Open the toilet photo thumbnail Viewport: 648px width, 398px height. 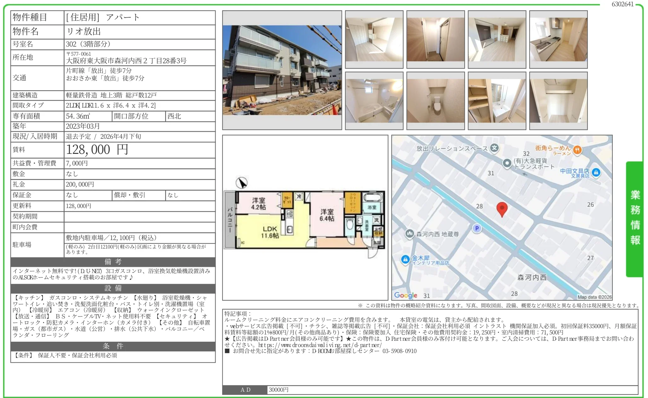click(435, 101)
